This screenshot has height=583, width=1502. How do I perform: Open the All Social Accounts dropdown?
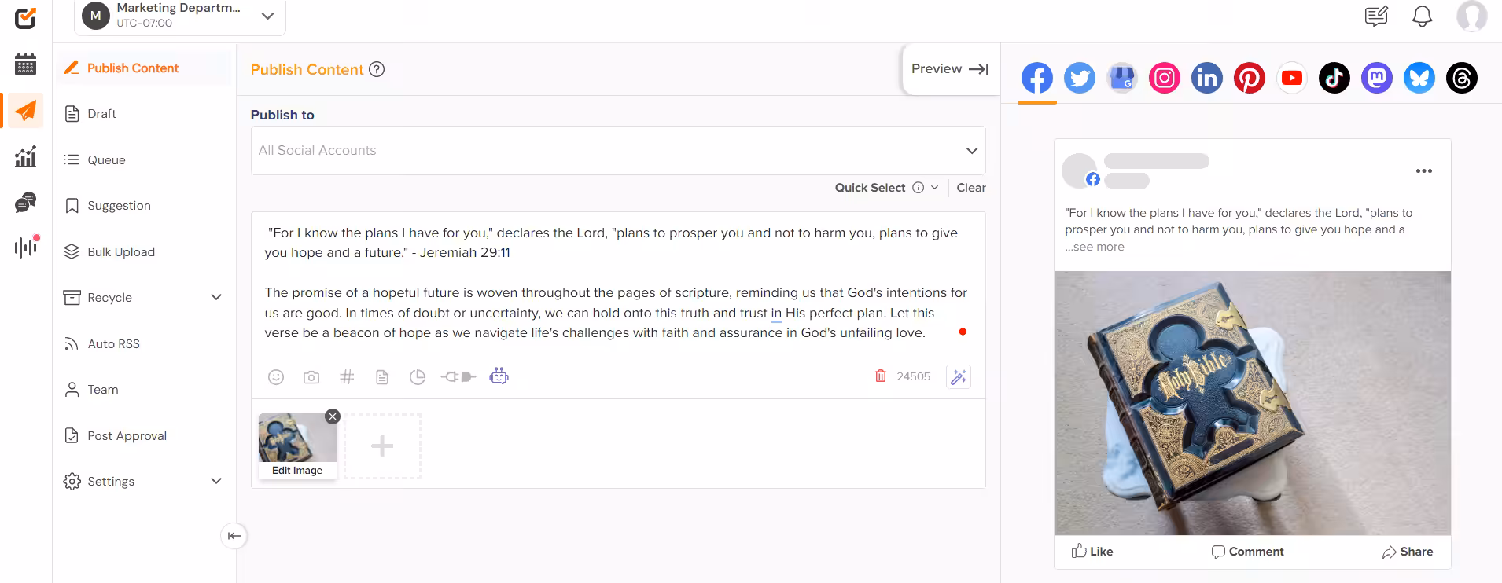tap(618, 150)
